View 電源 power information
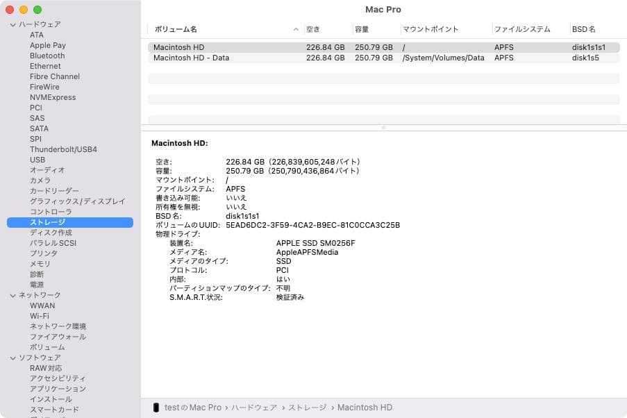 (37, 285)
